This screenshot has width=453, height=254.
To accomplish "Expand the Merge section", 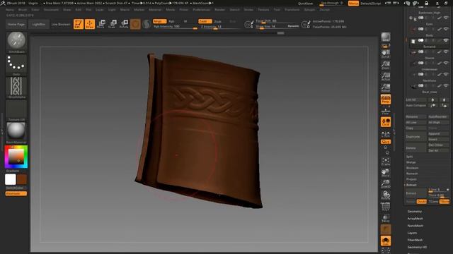I will tap(411, 162).
